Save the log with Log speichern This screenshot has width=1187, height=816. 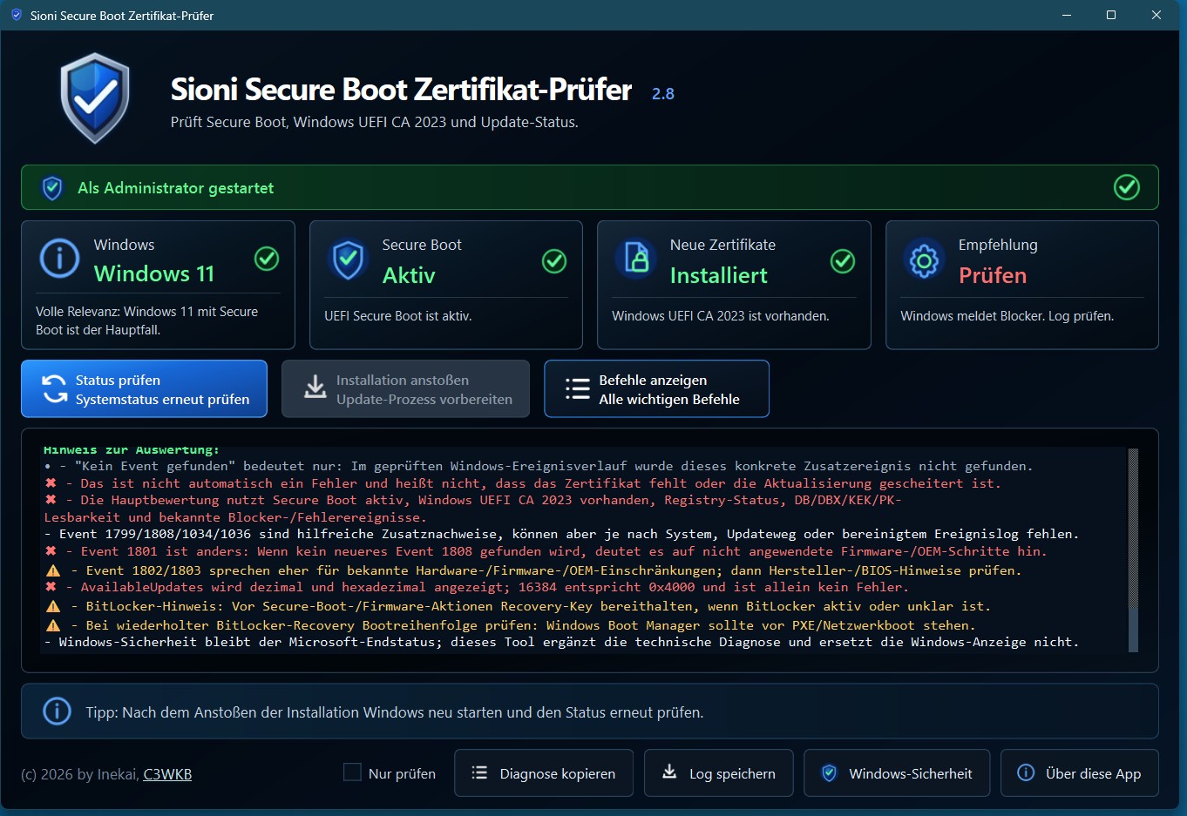click(719, 773)
